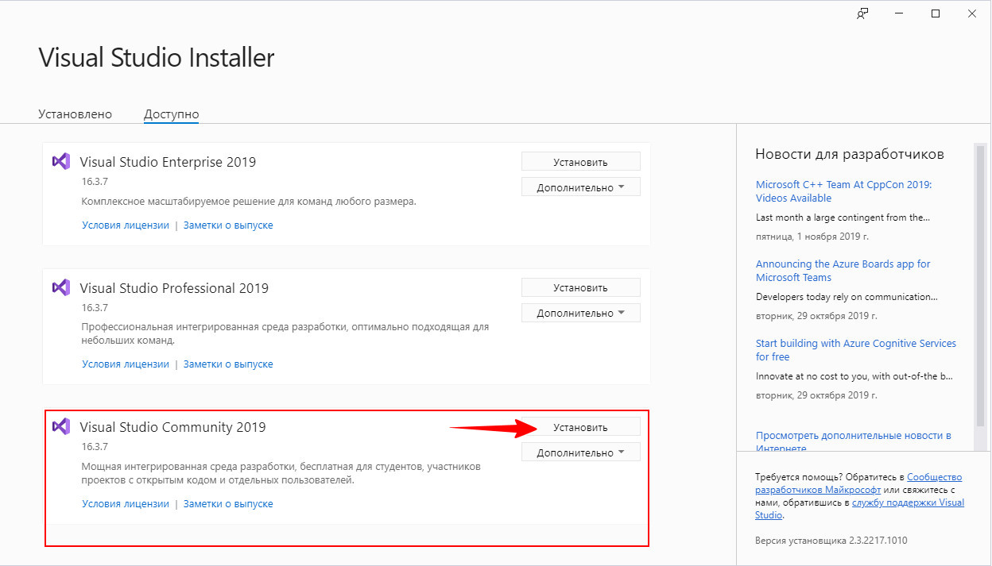Expand Дополнительно dropdown for Enterprise 2019
The width and height of the screenshot is (992, 566).
(x=580, y=187)
